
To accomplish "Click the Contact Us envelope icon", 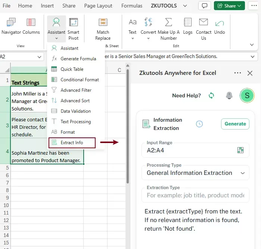I will pos(203,22).
